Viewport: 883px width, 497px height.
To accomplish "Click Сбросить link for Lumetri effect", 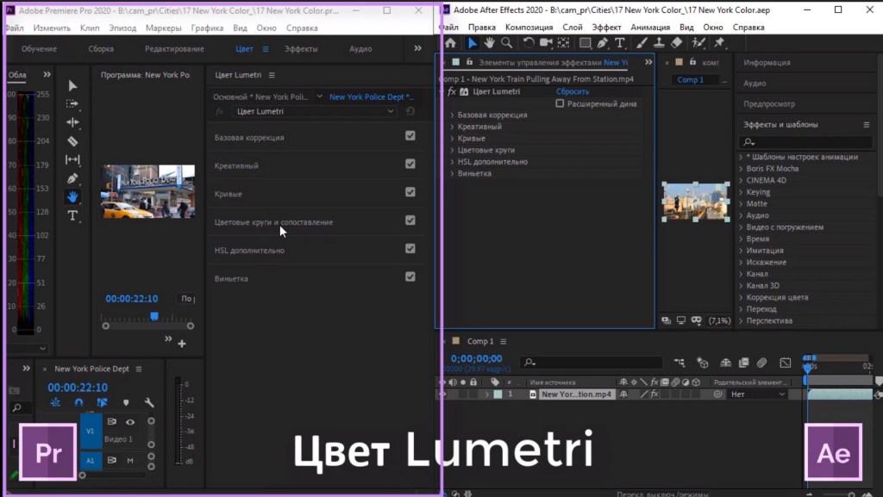I will (573, 91).
